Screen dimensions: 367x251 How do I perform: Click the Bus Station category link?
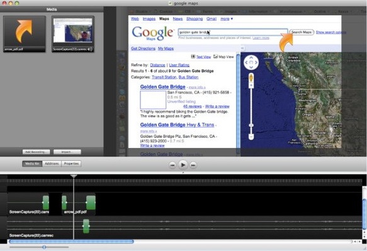[x=188, y=77]
